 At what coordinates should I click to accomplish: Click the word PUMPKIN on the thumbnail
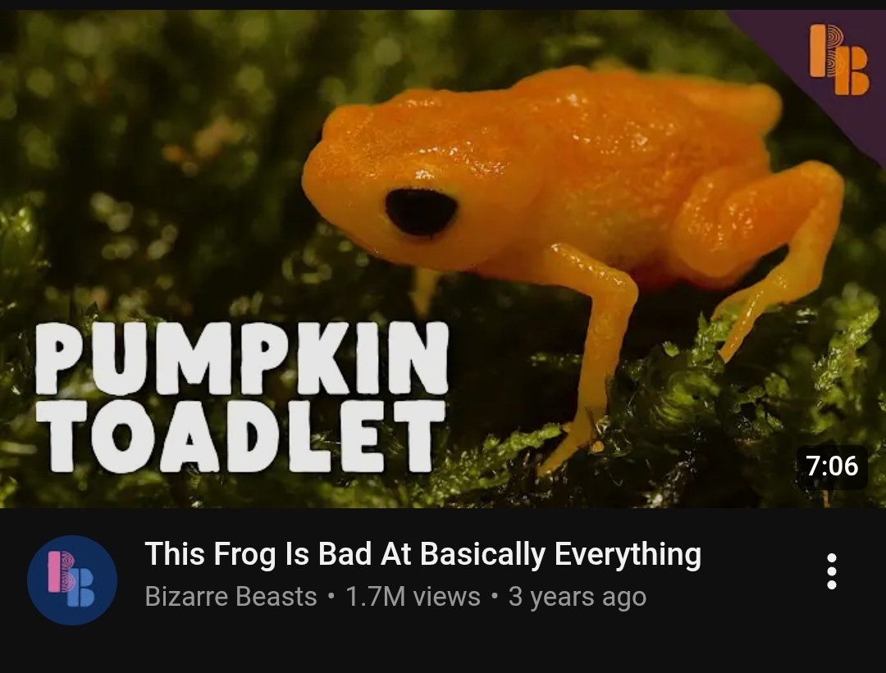click(x=242, y=357)
